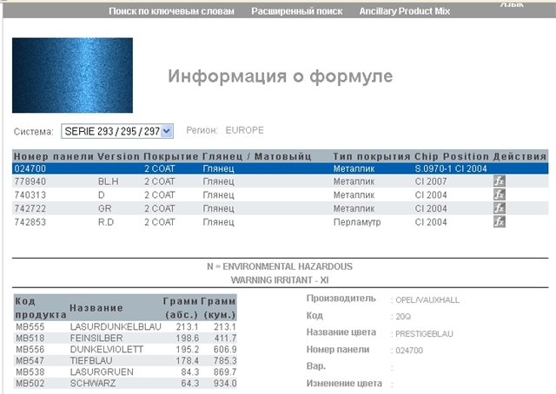
Task: Sort by Номер панели column header
Action: pyautogui.click(x=54, y=156)
